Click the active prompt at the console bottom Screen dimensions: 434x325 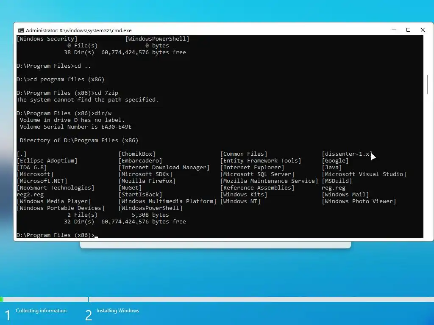(57, 235)
